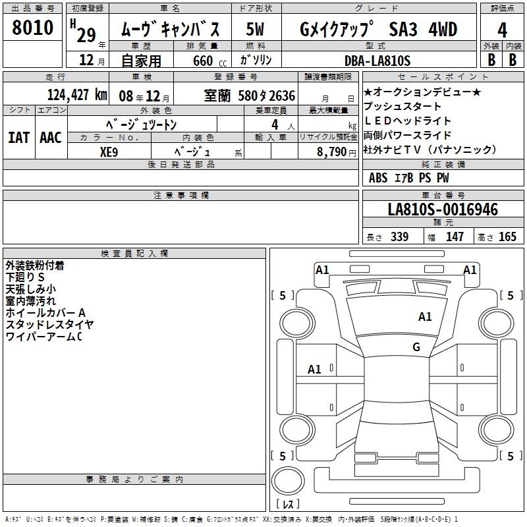Screen dimensions: 527x527
Task: Select the [5] tire rating at the rear-right wheel
Action: coord(510,456)
